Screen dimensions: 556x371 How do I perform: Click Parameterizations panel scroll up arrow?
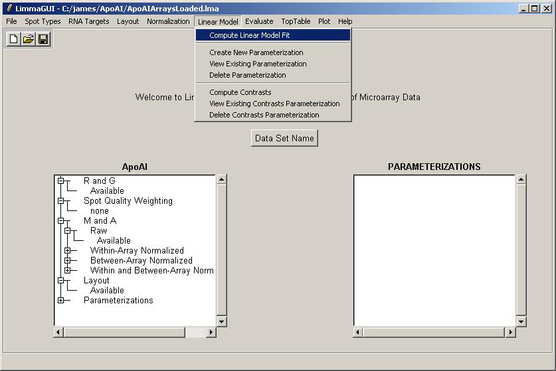[x=521, y=179]
